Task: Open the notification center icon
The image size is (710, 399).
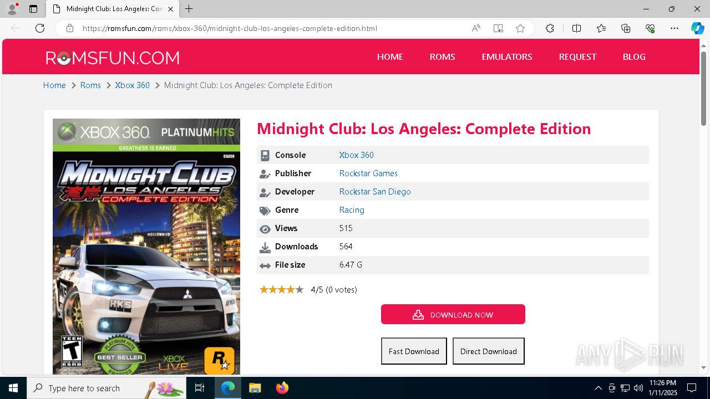Action: pyautogui.click(x=692, y=388)
